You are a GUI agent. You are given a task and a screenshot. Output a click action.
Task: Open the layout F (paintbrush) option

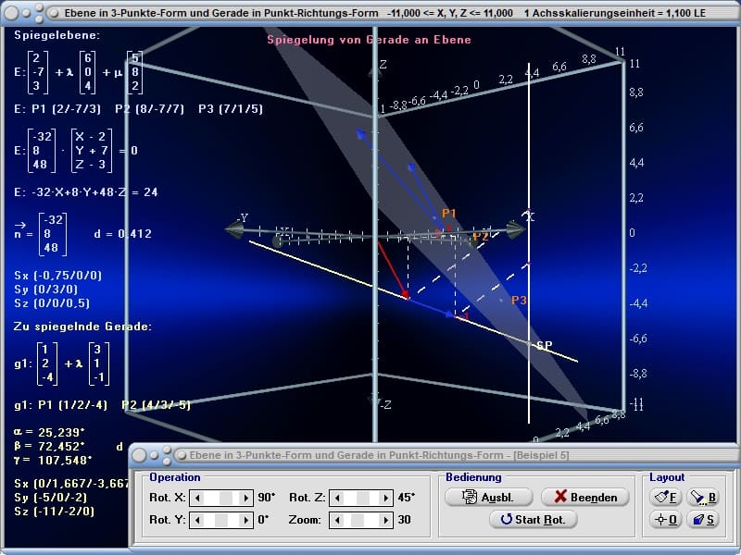coord(665,497)
